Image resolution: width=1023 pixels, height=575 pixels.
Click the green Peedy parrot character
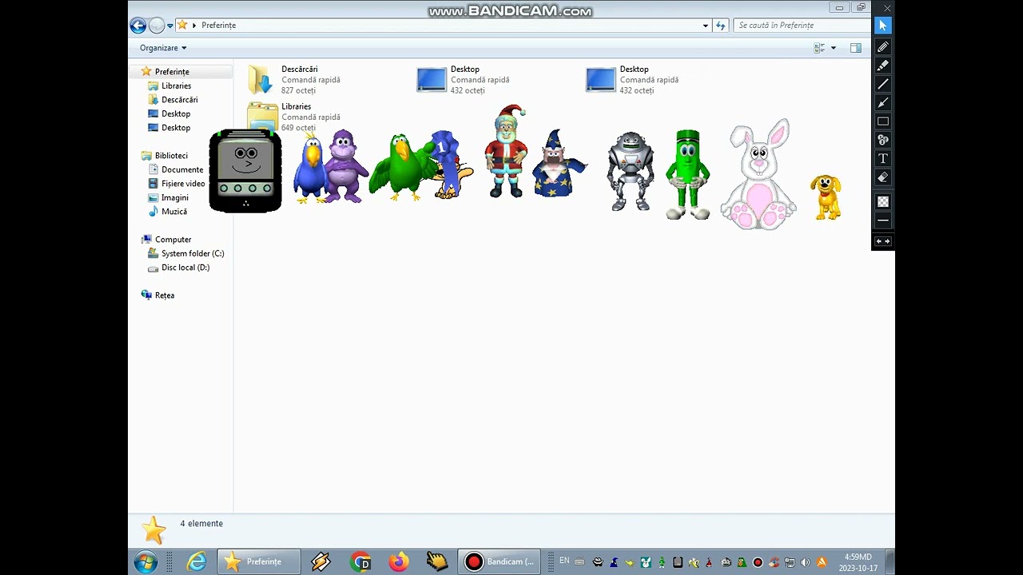point(400,167)
